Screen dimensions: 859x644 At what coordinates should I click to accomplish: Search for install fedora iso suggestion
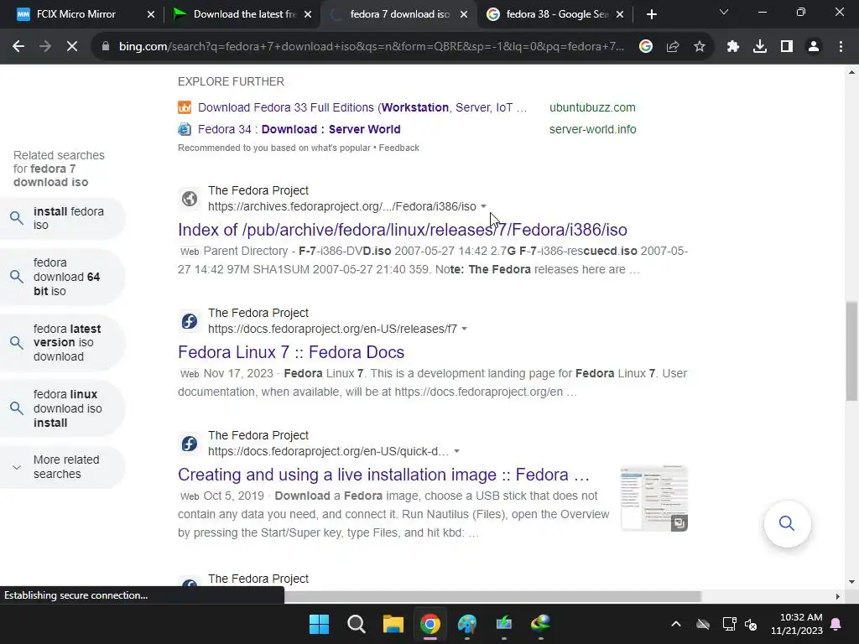point(62,218)
